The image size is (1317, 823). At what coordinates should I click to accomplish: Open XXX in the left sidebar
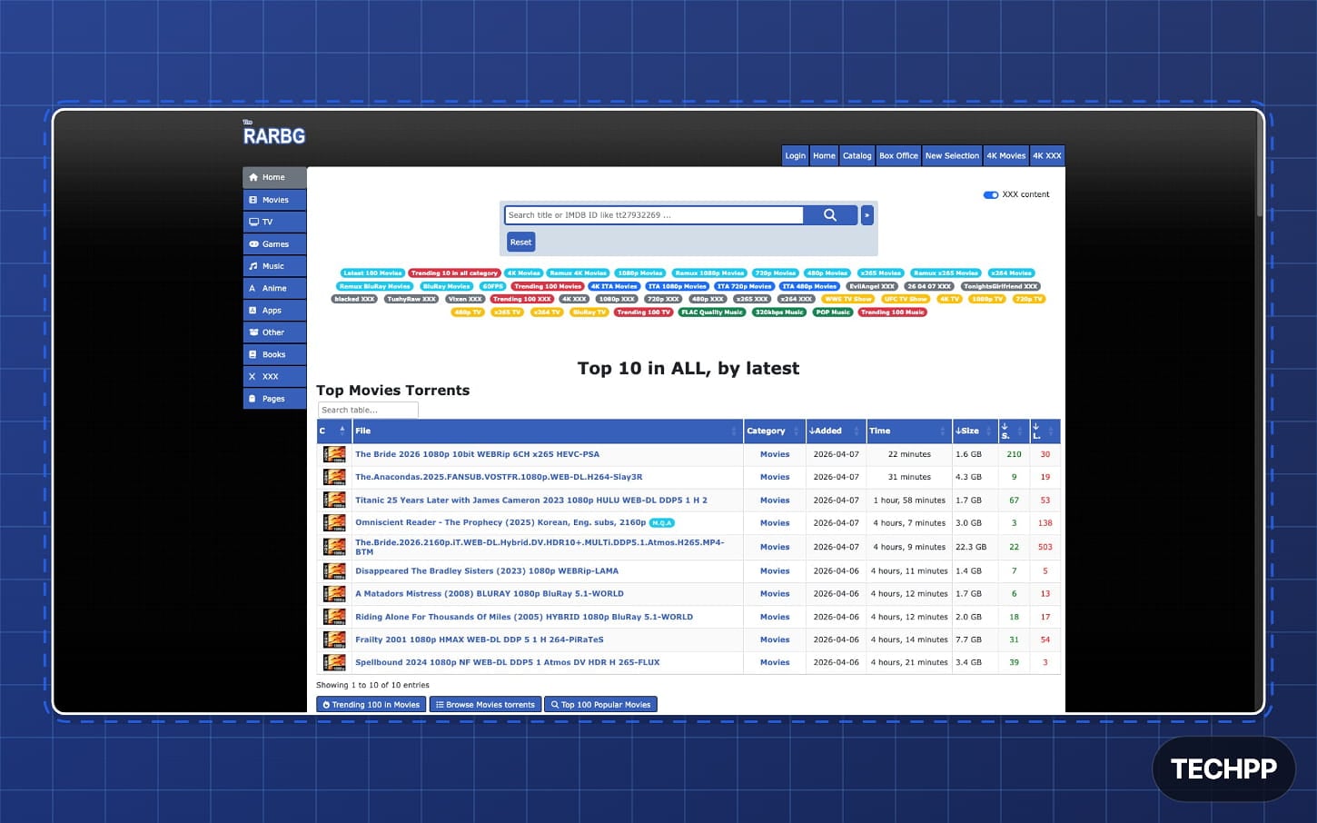pos(274,377)
